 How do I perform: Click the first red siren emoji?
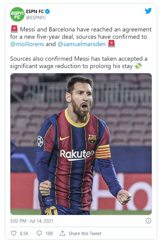pos(14,29)
